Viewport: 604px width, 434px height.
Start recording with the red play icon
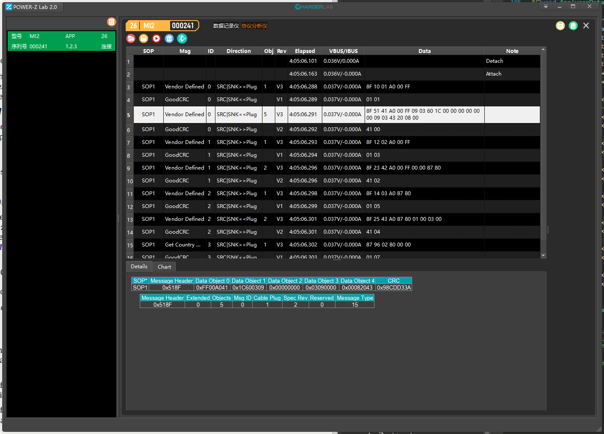[x=156, y=38]
